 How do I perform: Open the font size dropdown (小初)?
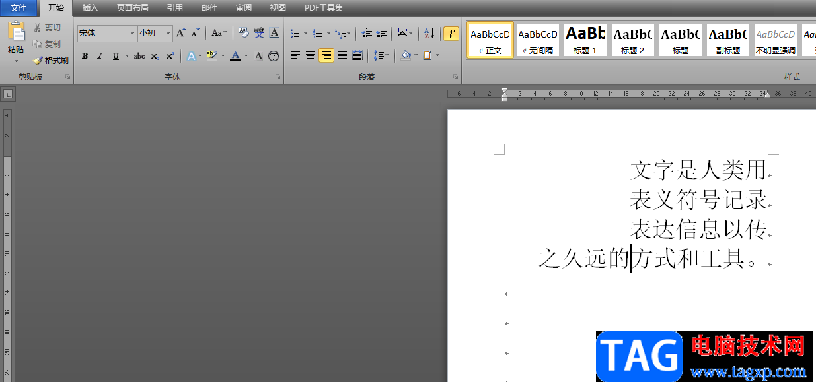point(168,33)
